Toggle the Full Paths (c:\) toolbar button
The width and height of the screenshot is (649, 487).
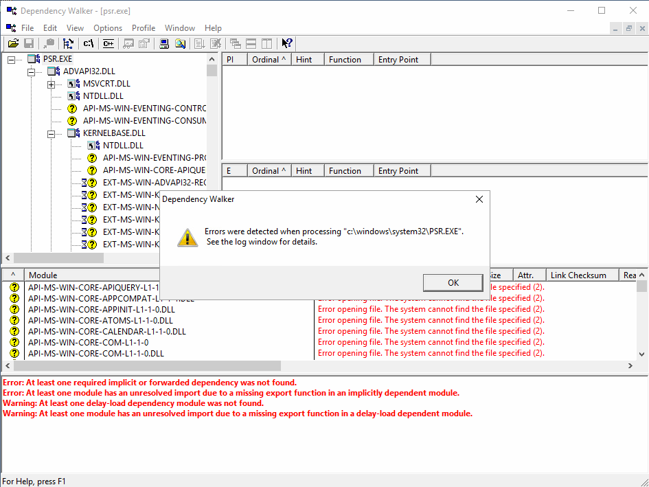pyautogui.click(x=88, y=43)
